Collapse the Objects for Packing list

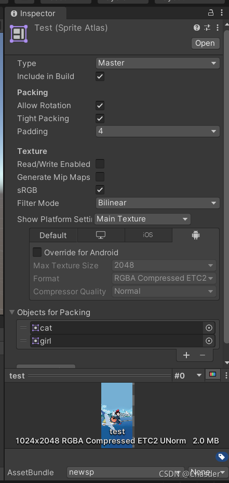(12, 312)
